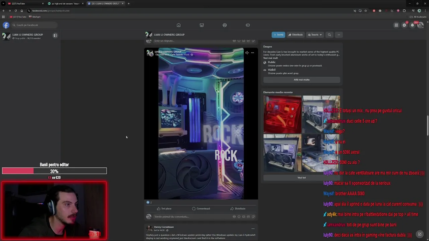Bookmark this page with the star icon
Viewport: 429px width, 241px height.
click(x=366, y=11)
